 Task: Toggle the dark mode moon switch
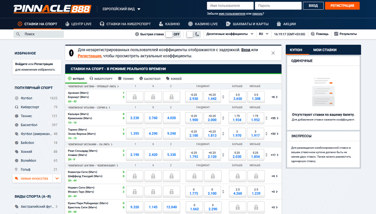pyautogui.click(x=193, y=34)
